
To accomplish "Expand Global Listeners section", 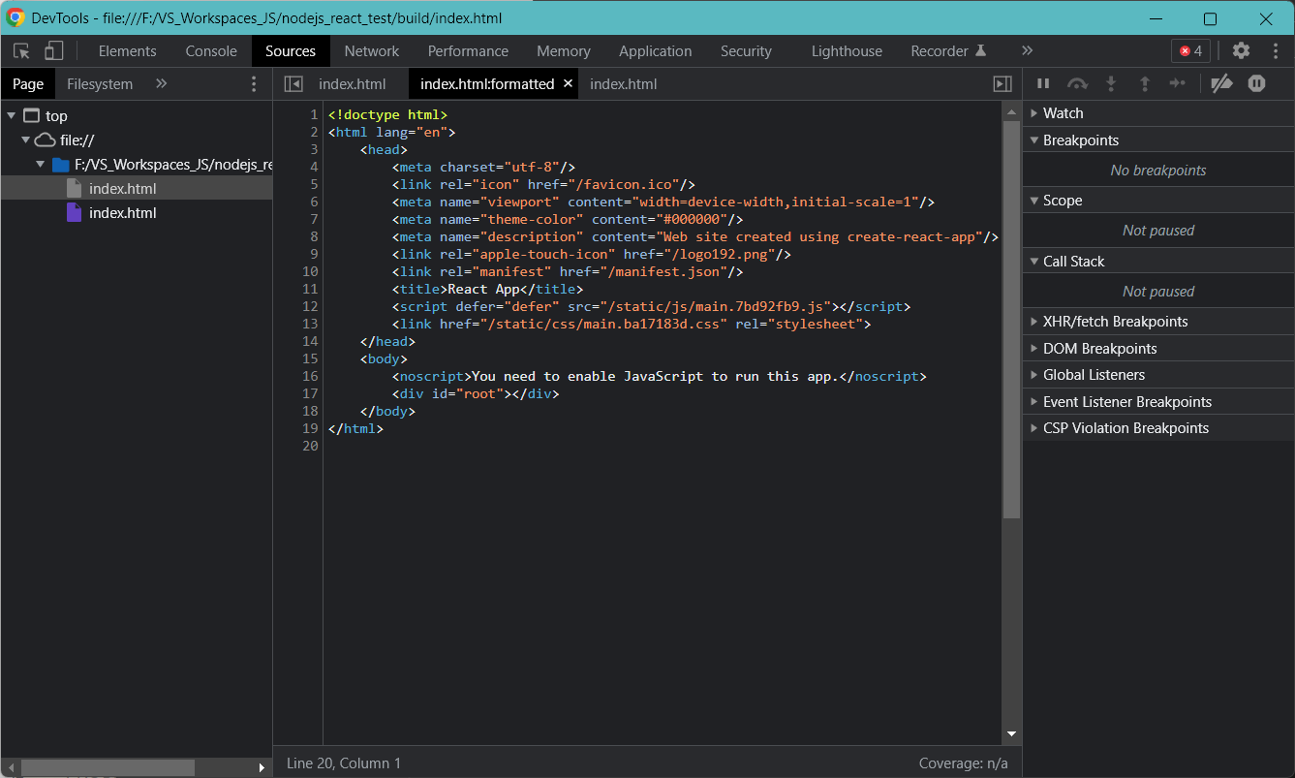I will click(1158, 375).
